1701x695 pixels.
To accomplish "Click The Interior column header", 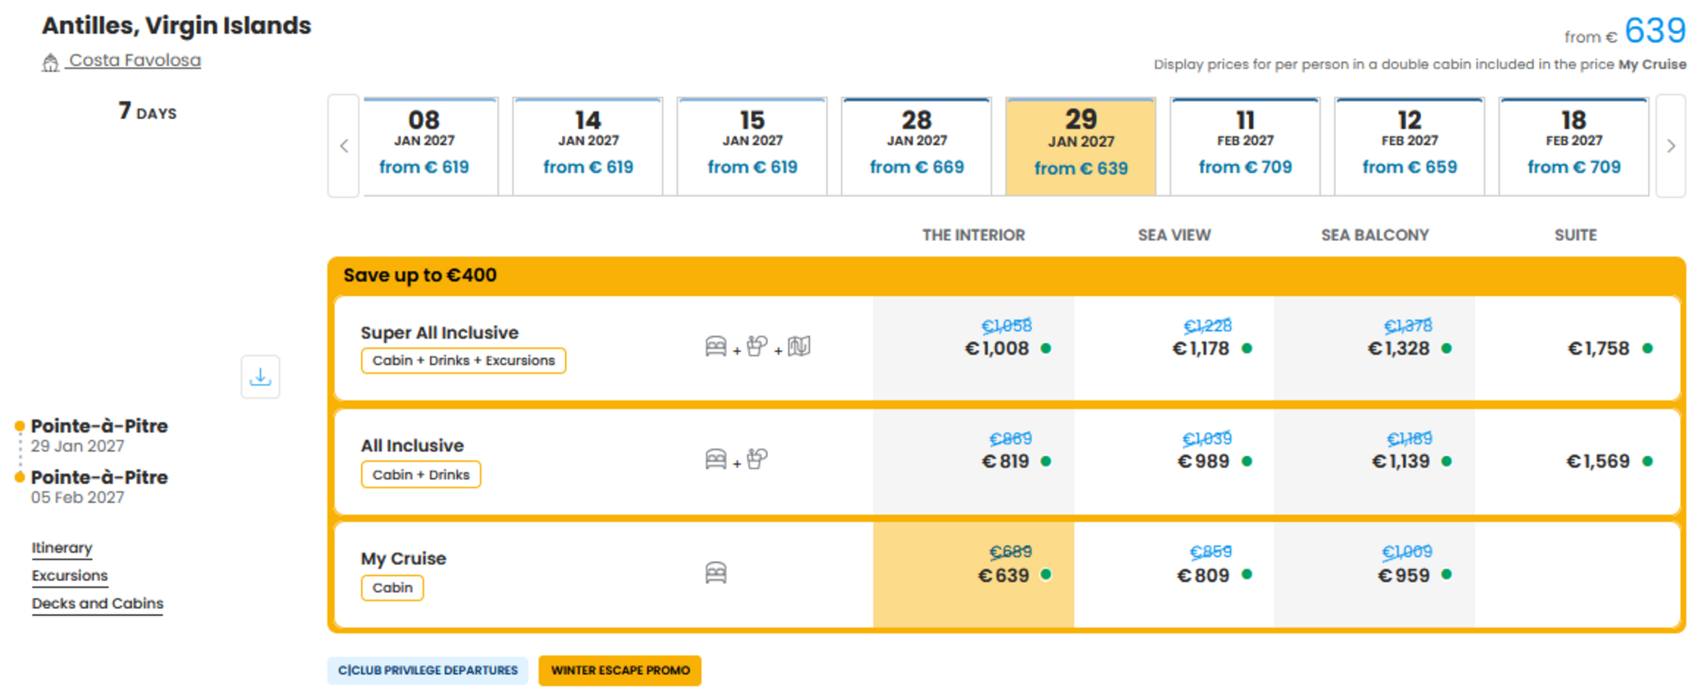I will [973, 235].
